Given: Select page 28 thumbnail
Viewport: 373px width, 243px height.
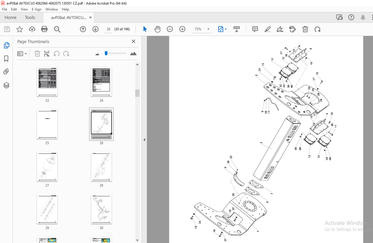Looking at the screenshot, I should tap(101, 167).
